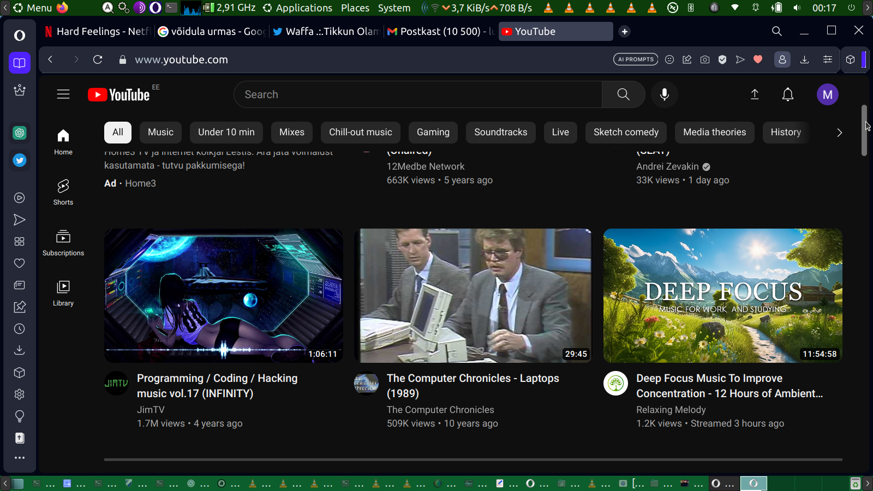Screen dimensions: 873x491
Task: Open Shorts in the sidebar
Action: [63, 192]
